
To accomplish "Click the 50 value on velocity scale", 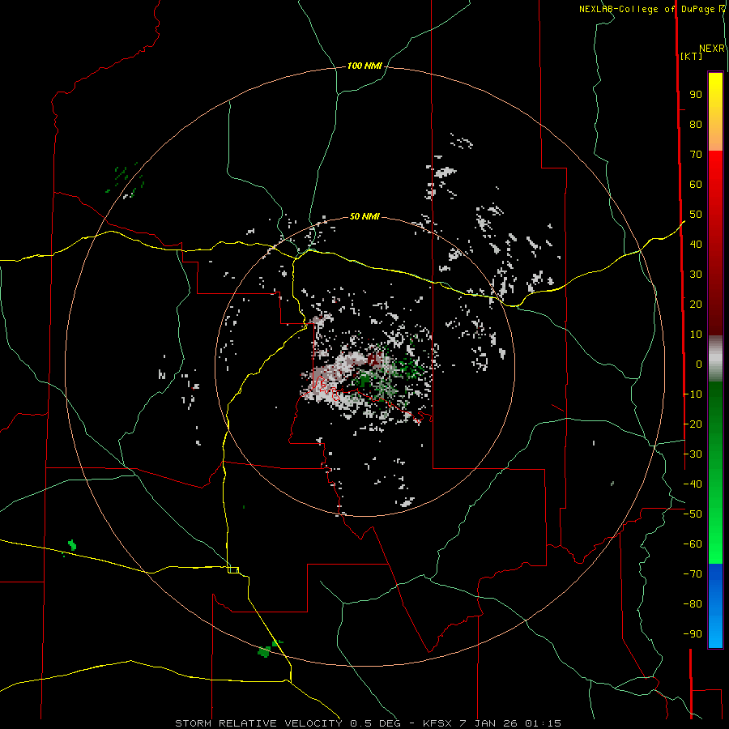I will point(696,215).
